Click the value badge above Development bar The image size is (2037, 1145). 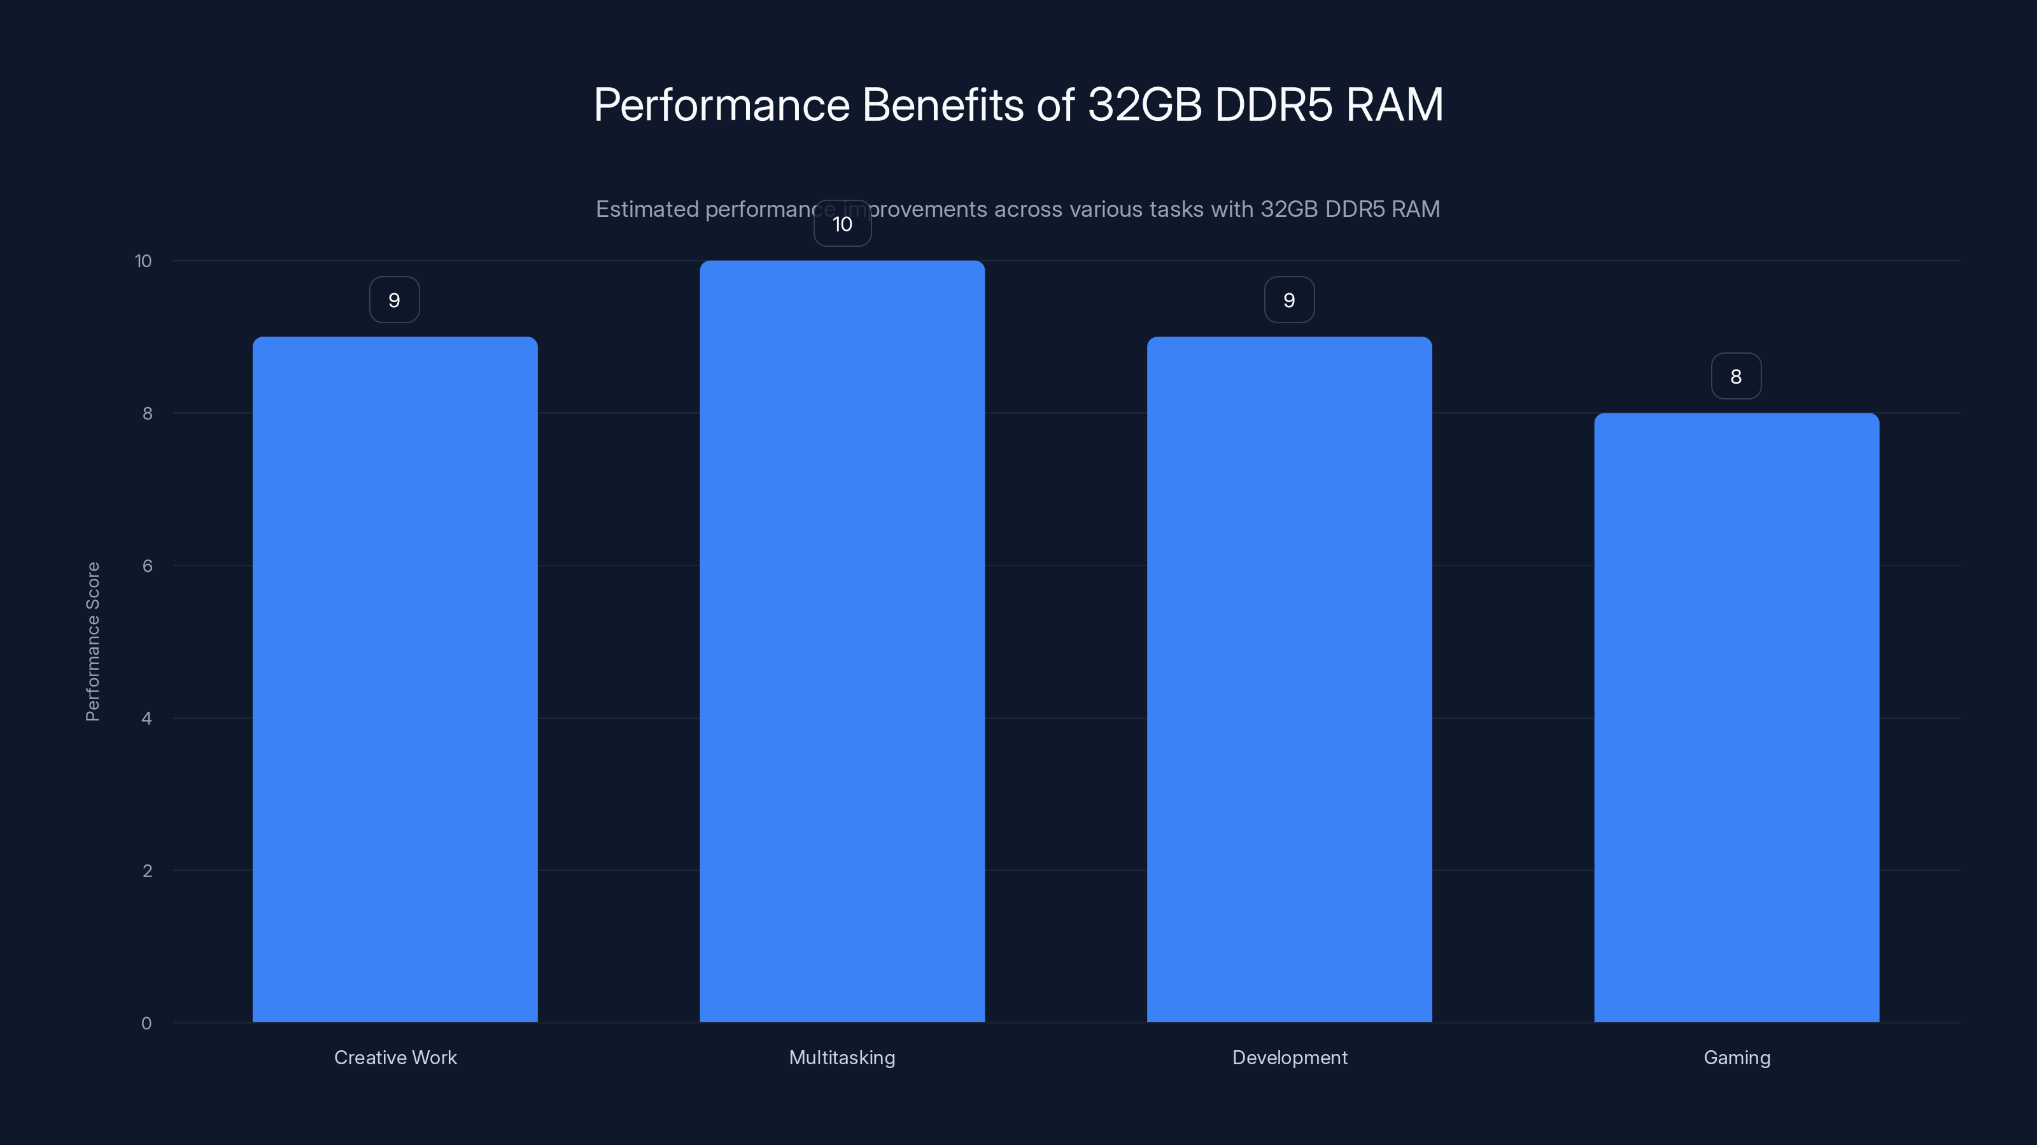point(1289,299)
